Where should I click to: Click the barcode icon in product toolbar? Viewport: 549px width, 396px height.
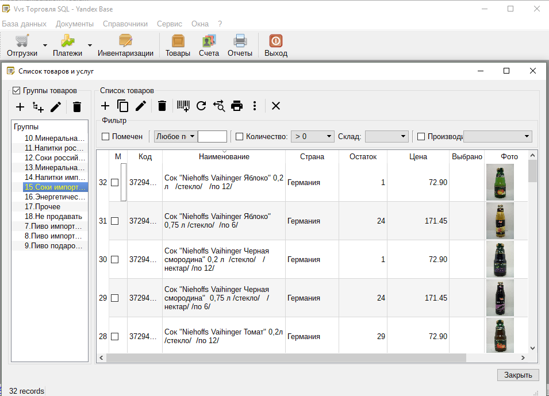(x=183, y=106)
